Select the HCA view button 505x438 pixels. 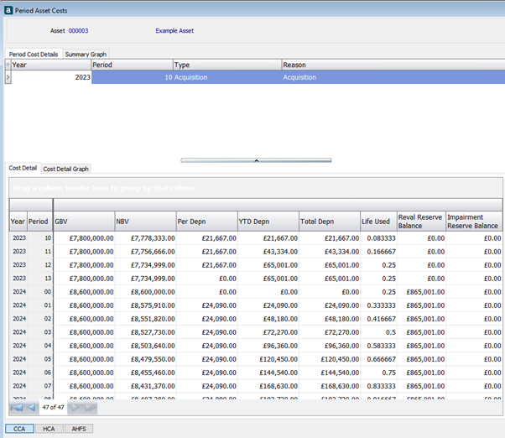pyautogui.click(x=49, y=429)
